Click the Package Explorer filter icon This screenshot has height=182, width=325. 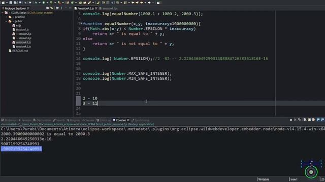[x=57, y=8]
